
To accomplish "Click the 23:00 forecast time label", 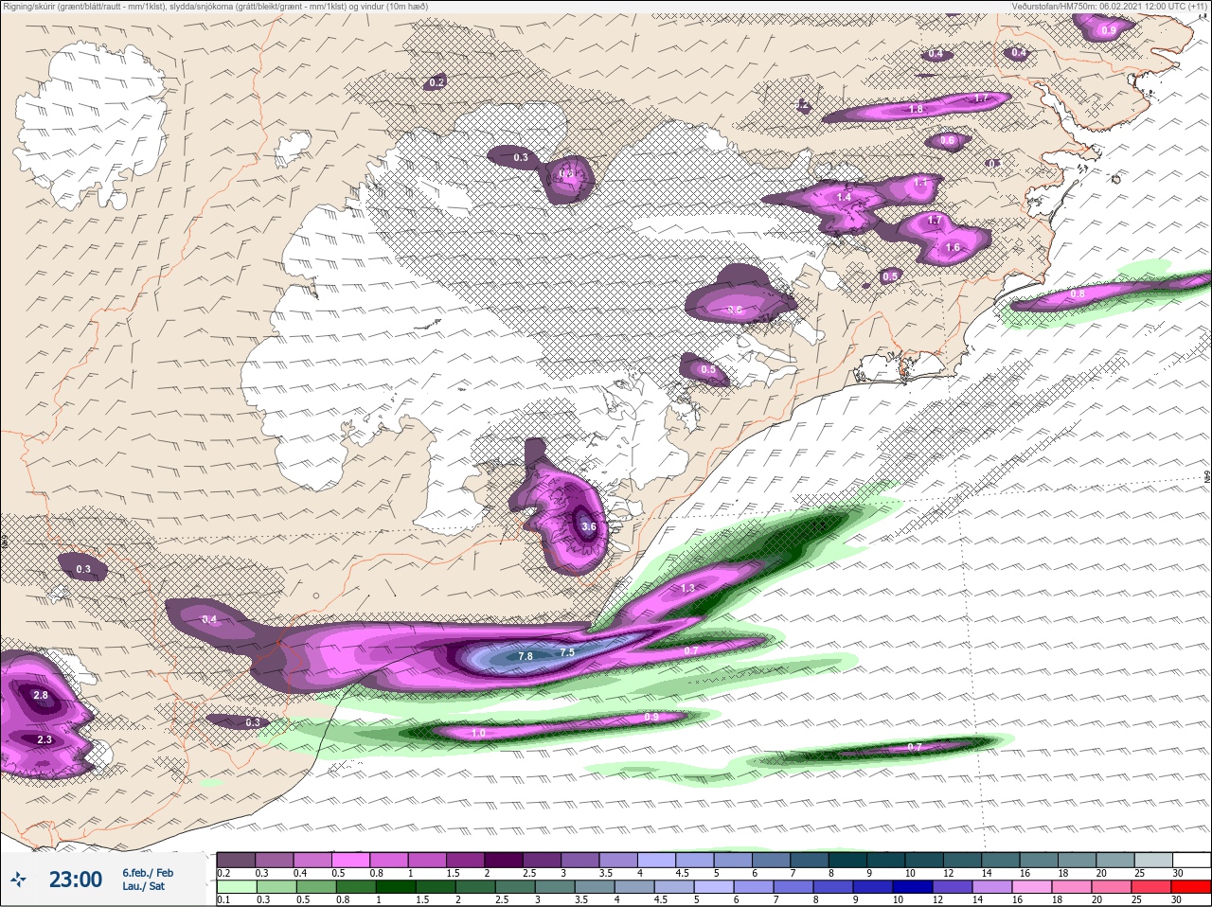I will [76, 880].
